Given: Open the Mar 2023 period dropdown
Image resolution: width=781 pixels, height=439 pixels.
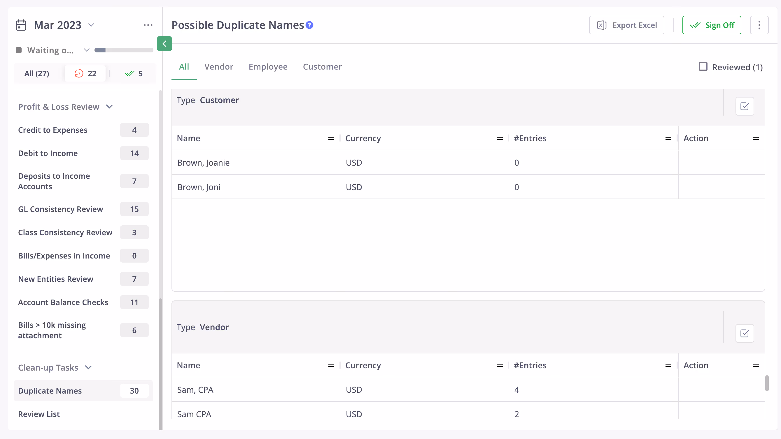Looking at the screenshot, I should pyautogui.click(x=91, y=25).
